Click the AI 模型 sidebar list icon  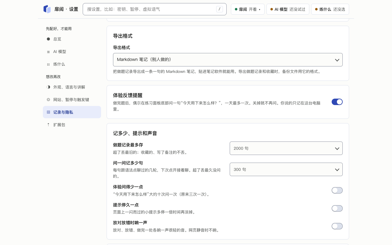[x=48, y=52]
